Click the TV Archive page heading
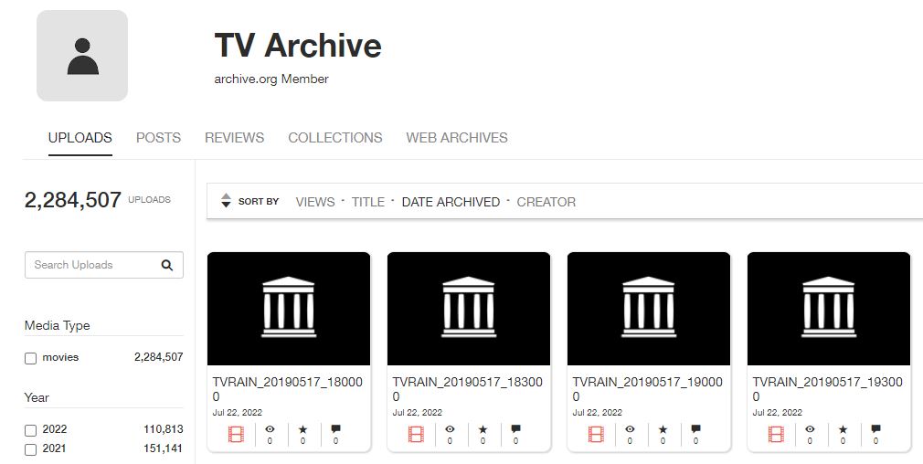This screenshot has height=464, width=923. [x=298, y=46]
